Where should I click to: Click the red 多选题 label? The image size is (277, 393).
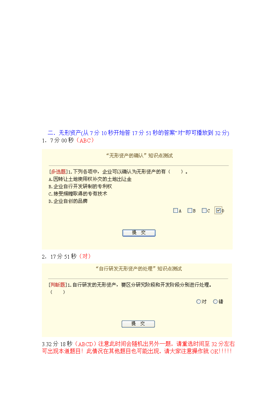pos(59,172)
